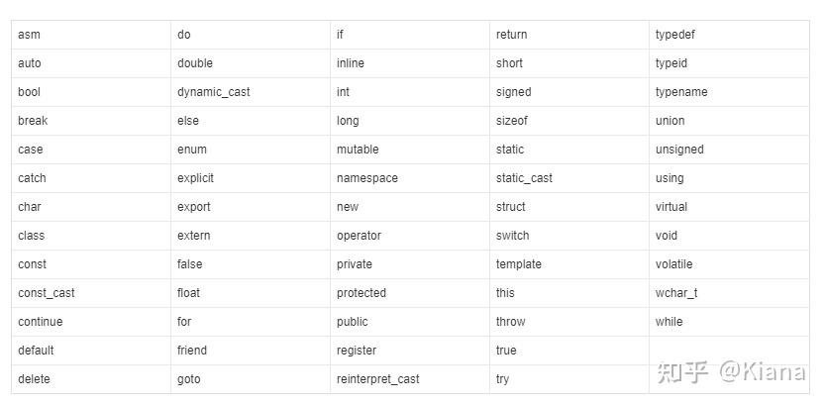This screenshot has height=405, width=827.
Task: Click the "asm" keyword cell
Action: tap(30, 35)
